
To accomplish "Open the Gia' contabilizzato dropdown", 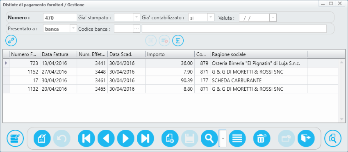I will click(210, 18).
